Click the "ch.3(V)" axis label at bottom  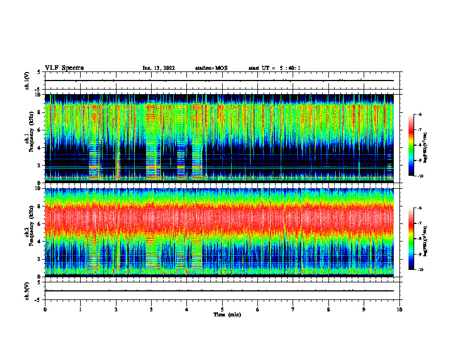coord(27,291)
